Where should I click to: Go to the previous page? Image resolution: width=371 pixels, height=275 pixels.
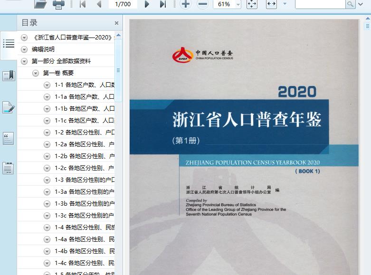[x=99, y=4]
